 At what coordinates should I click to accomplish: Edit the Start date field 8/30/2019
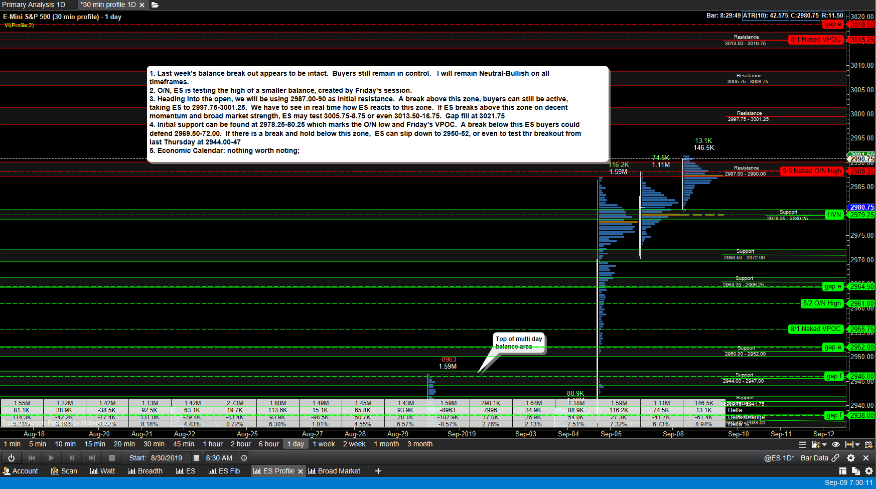tap(170, 458)
